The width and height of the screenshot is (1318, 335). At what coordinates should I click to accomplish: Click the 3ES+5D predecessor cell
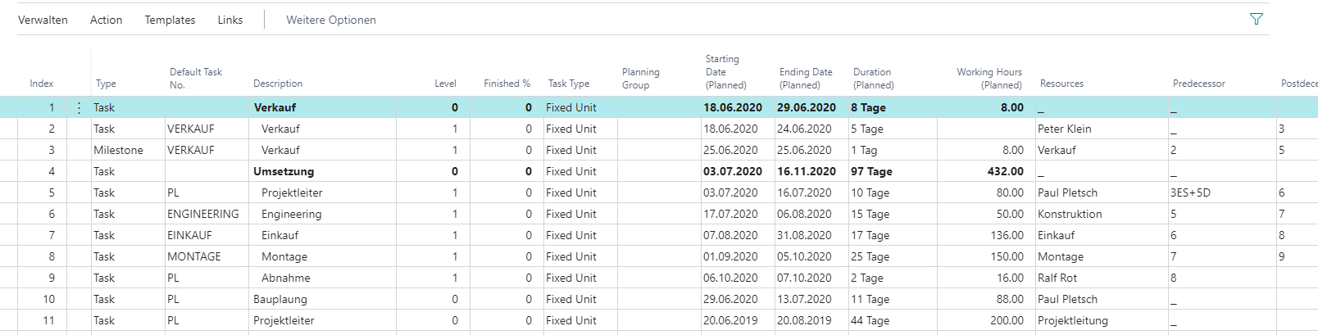[x=1190, y=192]
